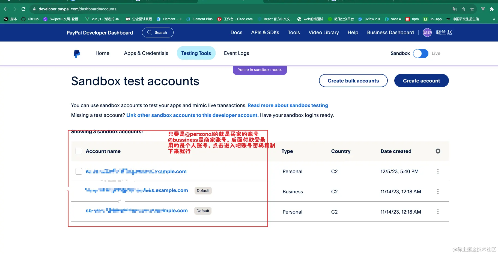Open the sb- Personal account email link

(x=137, y=211)
